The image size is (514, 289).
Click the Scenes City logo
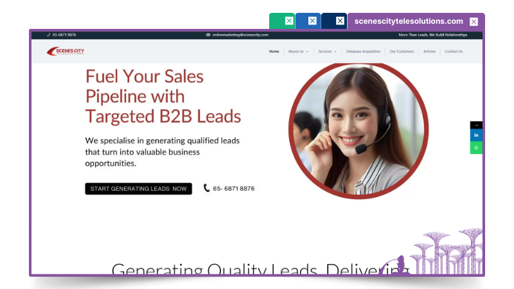click(x=65, y=51)
